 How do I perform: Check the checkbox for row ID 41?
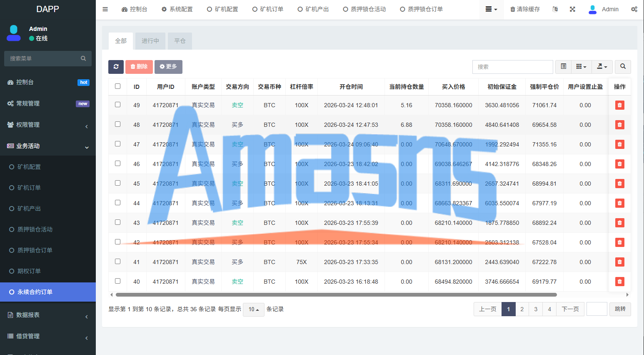(117, 262)
